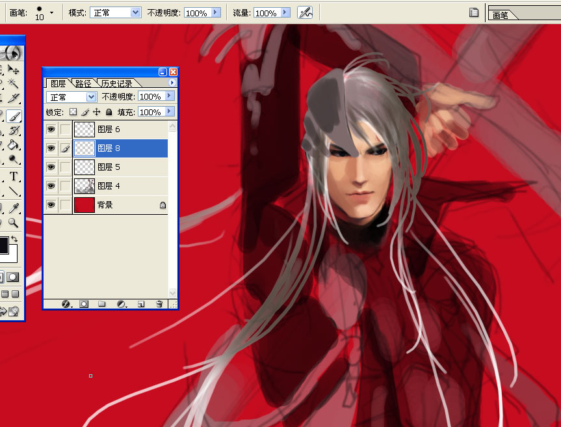
Task: Select layer 图层 4
Action: (120, 186)
